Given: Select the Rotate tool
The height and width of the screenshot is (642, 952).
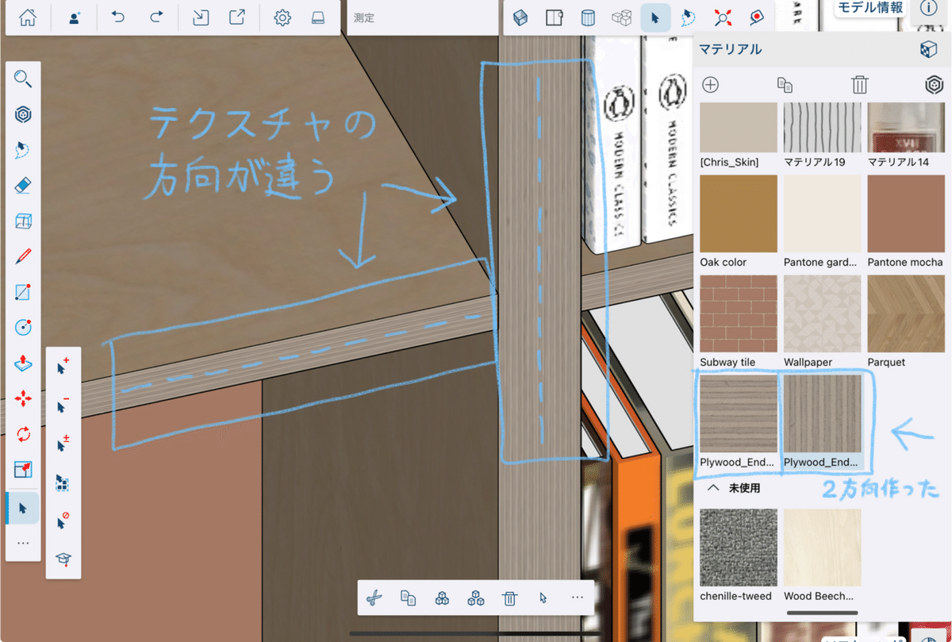Looking at the screenshot, I should [x=23, y=434].
